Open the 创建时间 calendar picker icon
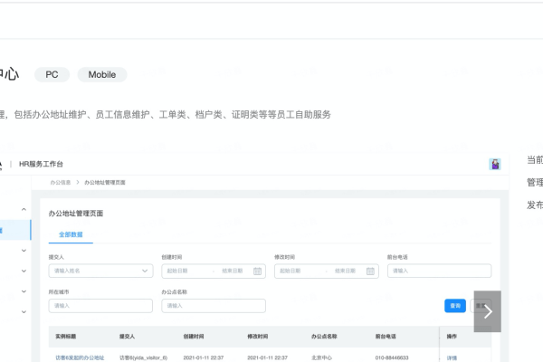This screenshot has height=362, width=543. pos(257,271)
